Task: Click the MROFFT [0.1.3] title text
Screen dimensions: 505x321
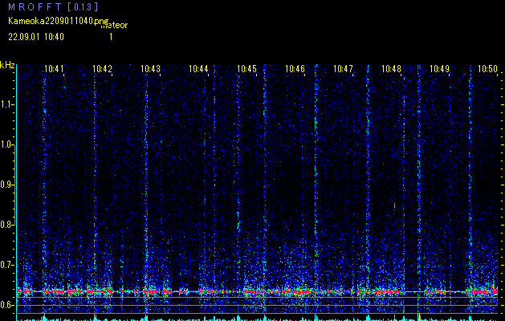Action: [x=53, y=6]
